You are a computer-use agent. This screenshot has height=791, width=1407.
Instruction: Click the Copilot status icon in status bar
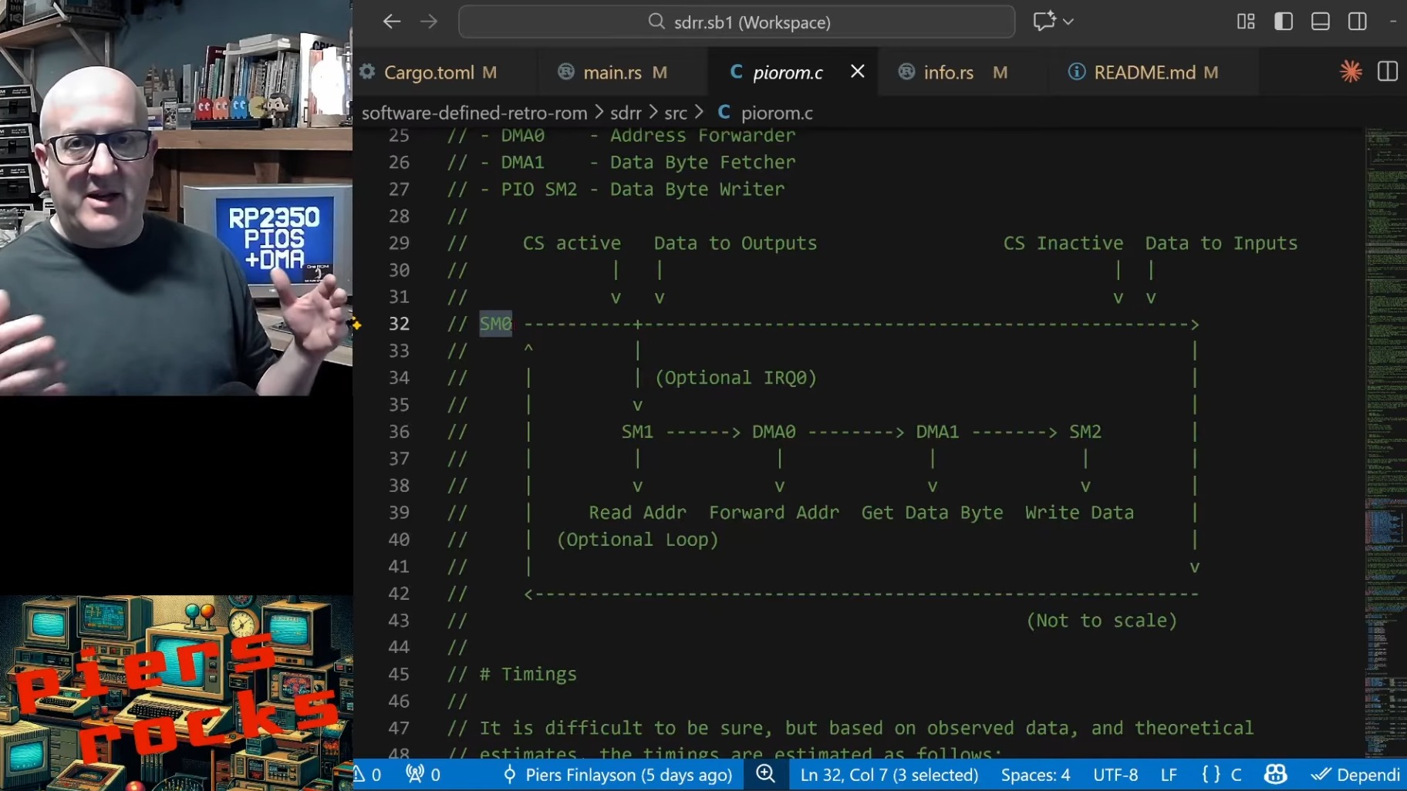[x=1275, y=774]
